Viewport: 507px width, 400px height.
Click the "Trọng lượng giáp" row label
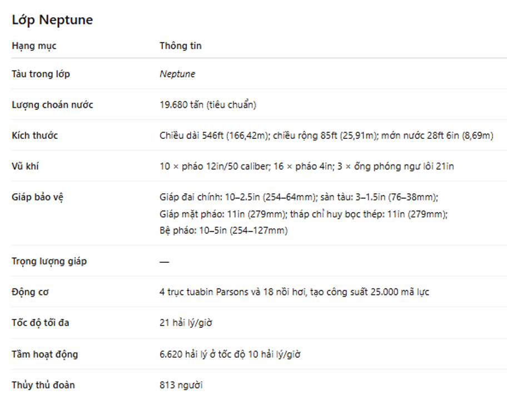49,261
